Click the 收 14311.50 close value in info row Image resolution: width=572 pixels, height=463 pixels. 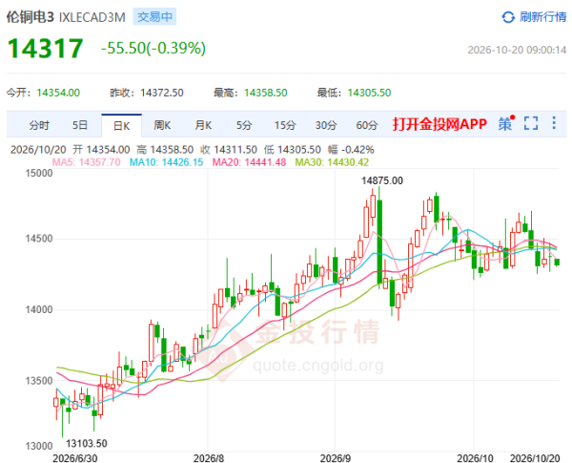tap(229, 150)
